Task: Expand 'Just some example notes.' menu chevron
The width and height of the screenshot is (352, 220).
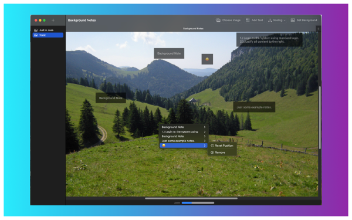Action: pyautogui.click(x=205, y=141)
